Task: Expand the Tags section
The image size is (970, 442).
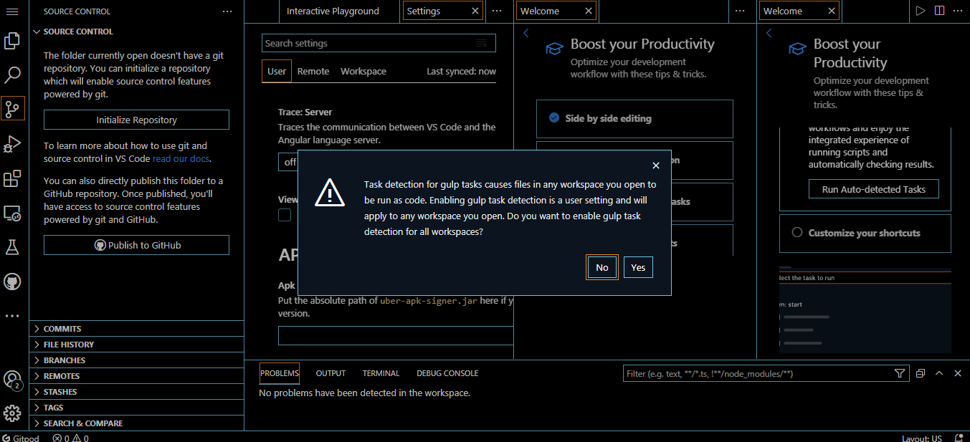Action: pos(137,408)
